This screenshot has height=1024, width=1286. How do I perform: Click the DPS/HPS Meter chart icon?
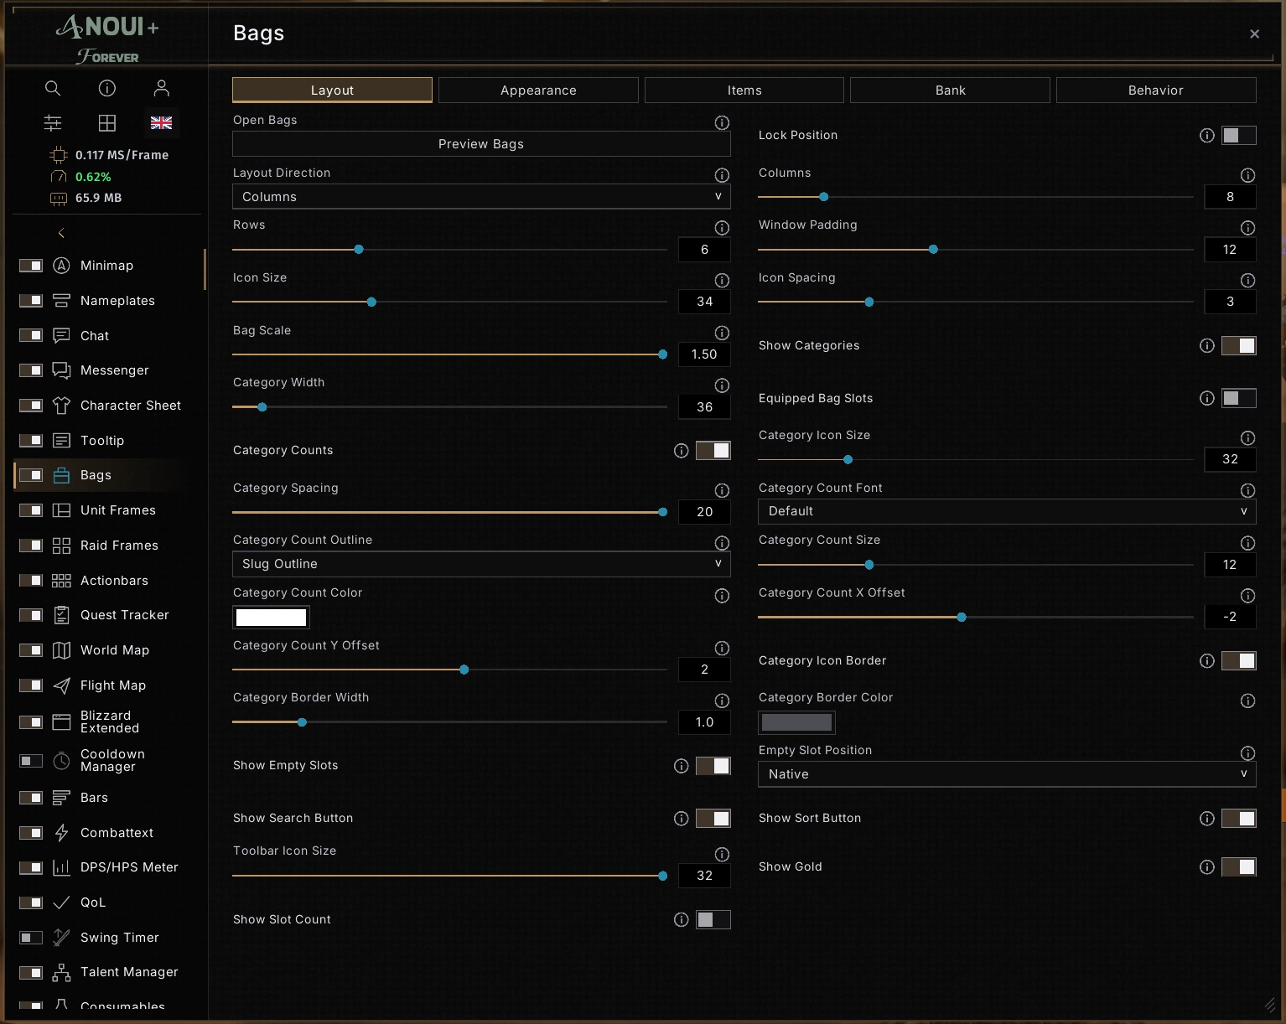[61, 867]
